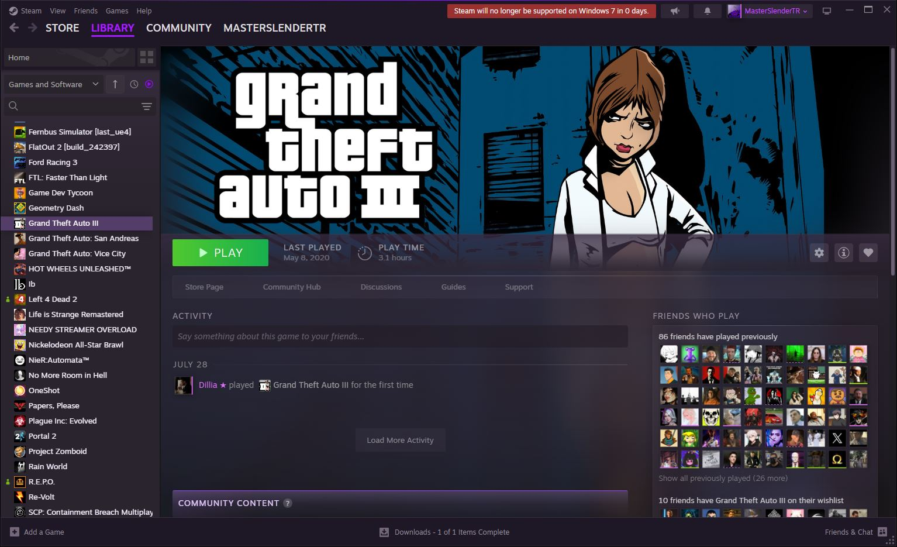This screenshot has height=547, width=897.
Task: Open the community content help question mark
Action: coord(288,503)
